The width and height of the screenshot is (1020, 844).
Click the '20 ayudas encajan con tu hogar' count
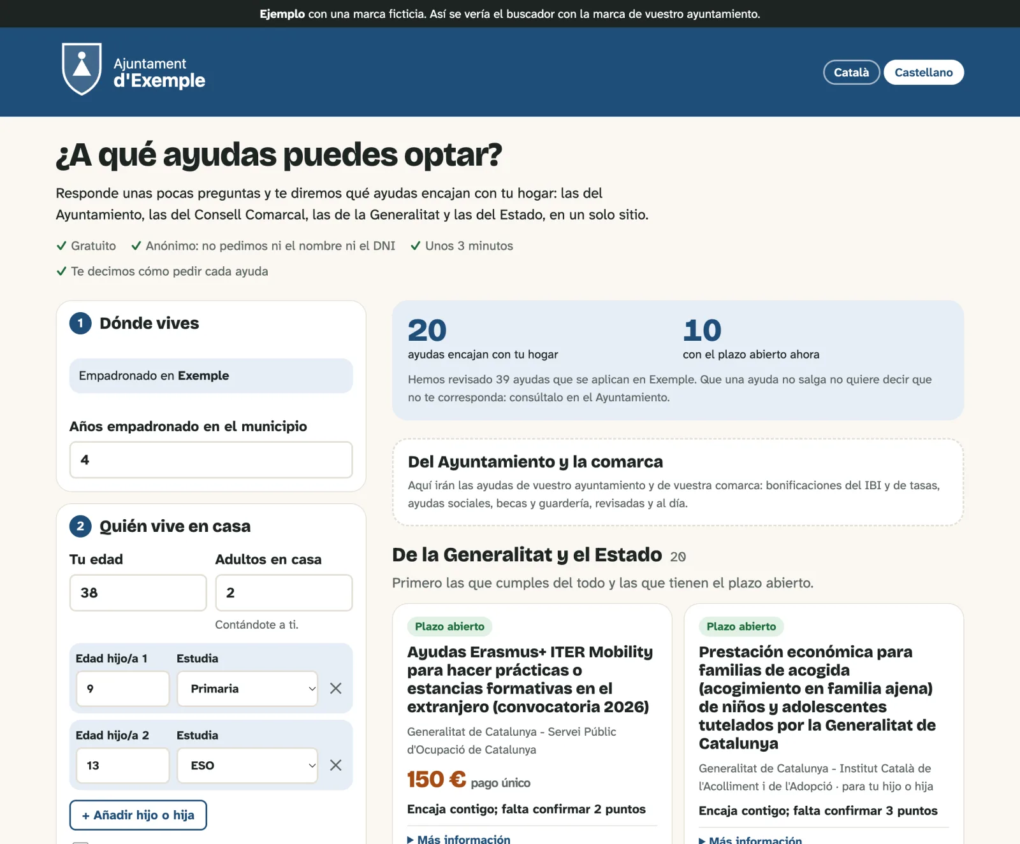[x=483, y=340]
